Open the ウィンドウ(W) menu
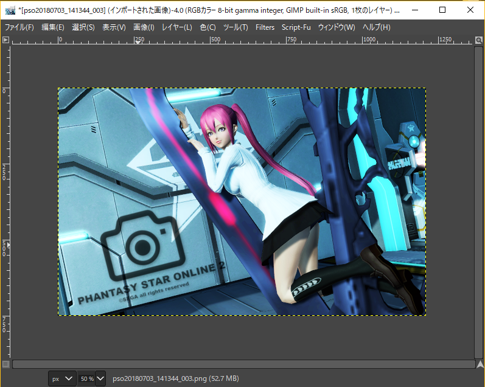 click(x=337, y=27)
